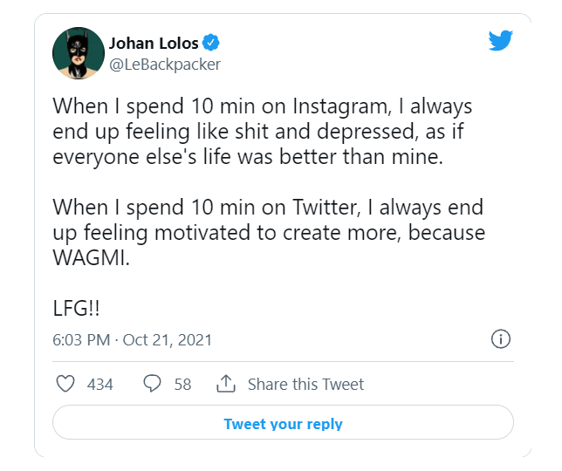Image resolution: width=562 pixels, height=471 pixels.
Task: Open the tweet info circle icon
Action: [x=501, y=338]
